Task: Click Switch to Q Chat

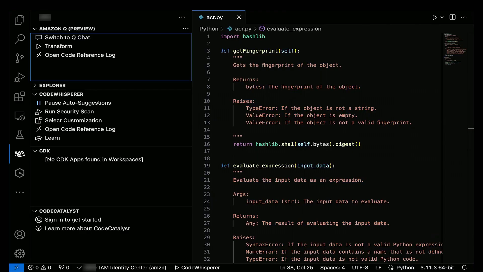Action: pos(67,38)
